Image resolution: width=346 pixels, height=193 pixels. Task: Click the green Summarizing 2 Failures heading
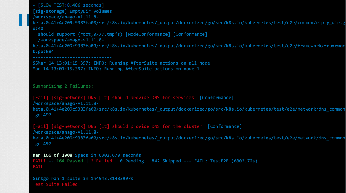pos(63,86)
